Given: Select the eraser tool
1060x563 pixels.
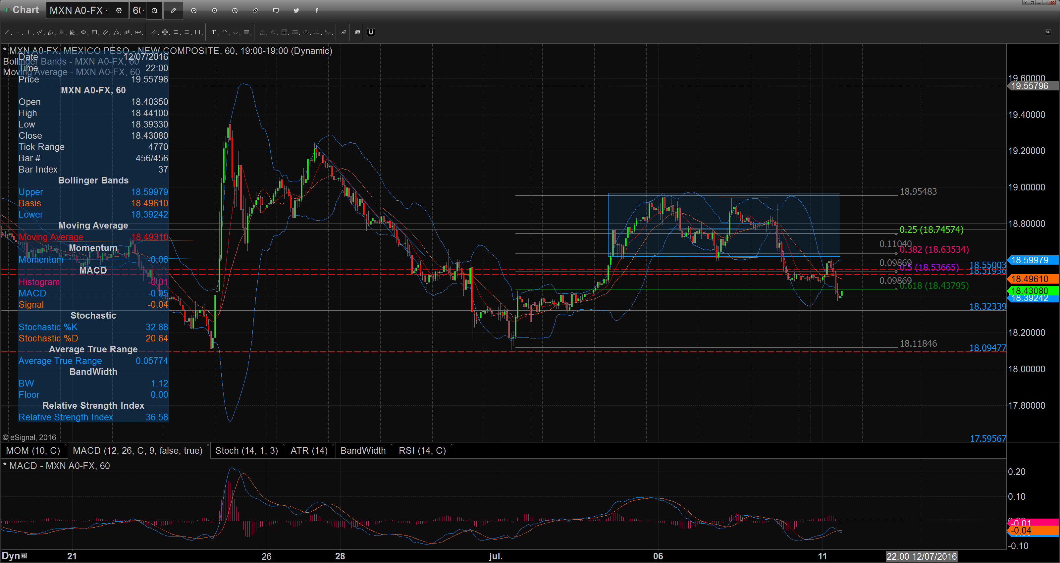Looking at the screenshot, I should [344, 32].
